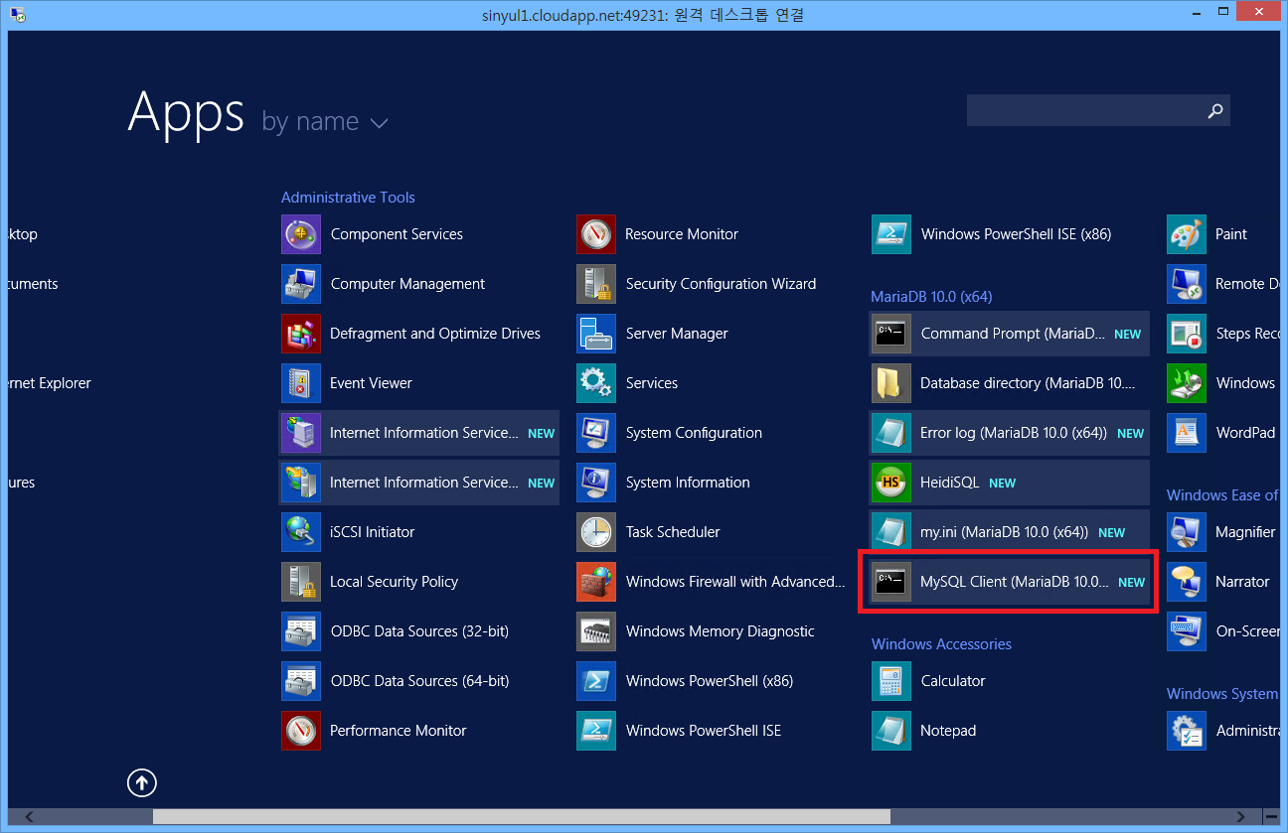This screenshot has width=1288, height=833.
Task: Open HeidiSQL app icon
Action: pos(891,483)
